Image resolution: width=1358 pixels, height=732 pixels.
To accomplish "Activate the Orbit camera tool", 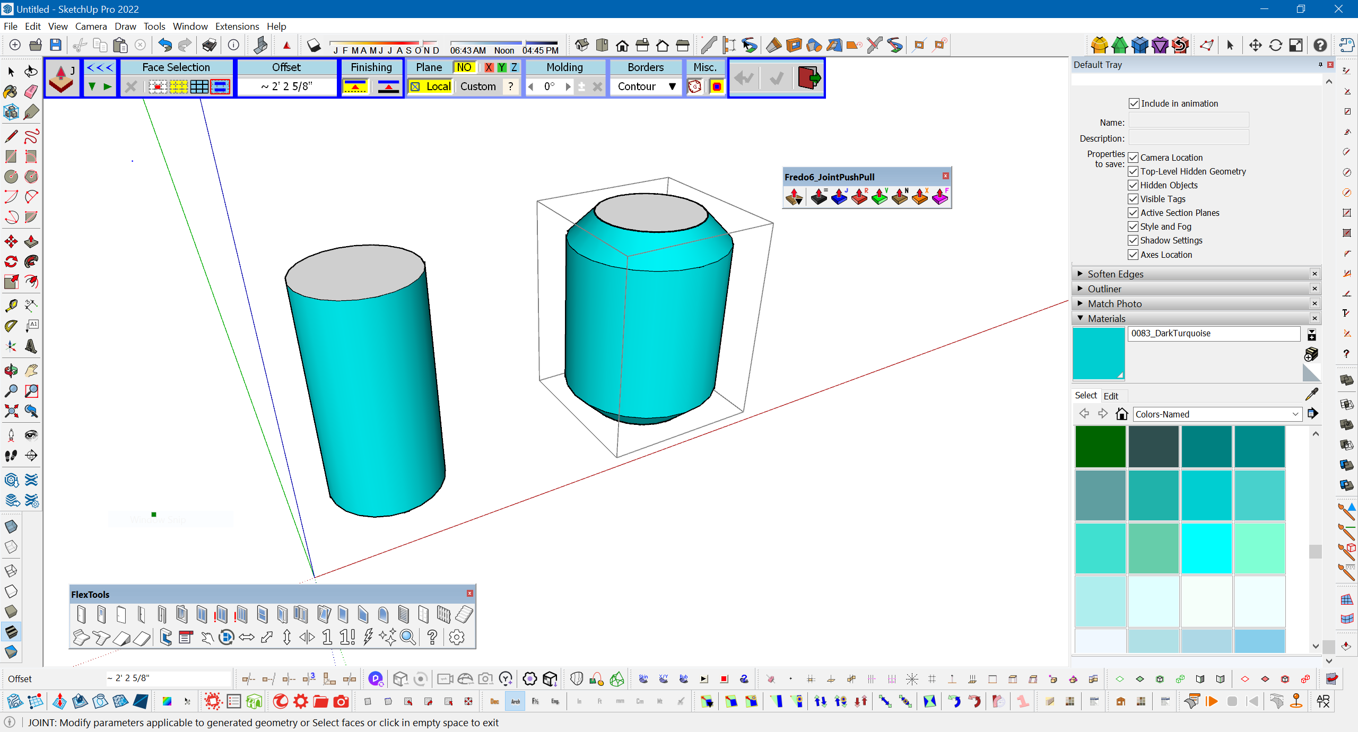I will tap(11, 370).
